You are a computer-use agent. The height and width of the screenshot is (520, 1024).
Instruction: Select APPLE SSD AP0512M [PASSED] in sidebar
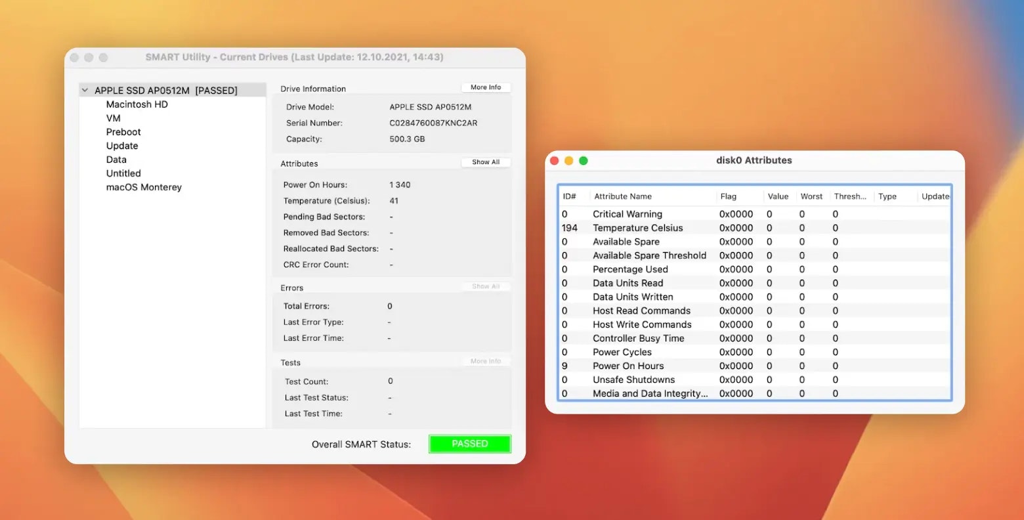coord(173,91)
